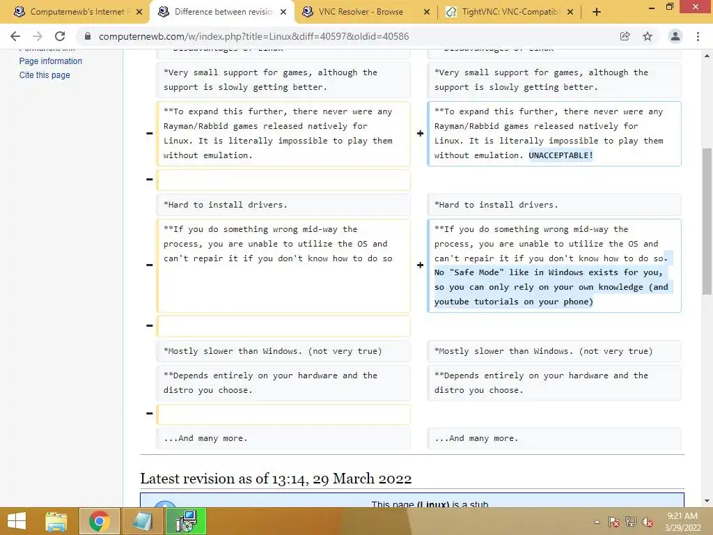Viewport: 713px width, 535px height.
Task: Click the left '**If you do something wrong' paragraph
Action: (x=283, y=265)
